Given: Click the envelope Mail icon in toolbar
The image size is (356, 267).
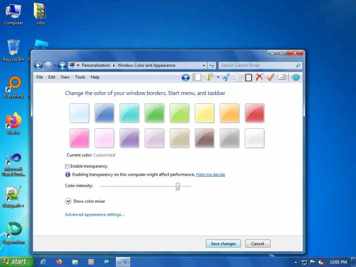Looking at the screenshot, I should 282,77.
